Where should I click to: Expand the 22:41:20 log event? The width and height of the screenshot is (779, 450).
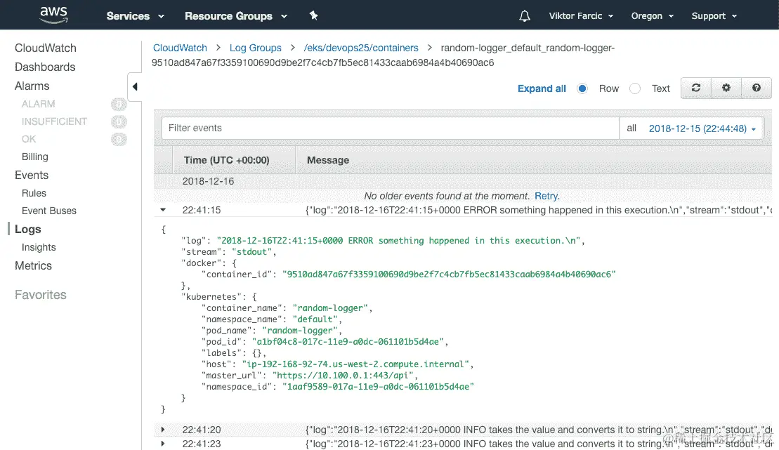(x=163, y=430)
